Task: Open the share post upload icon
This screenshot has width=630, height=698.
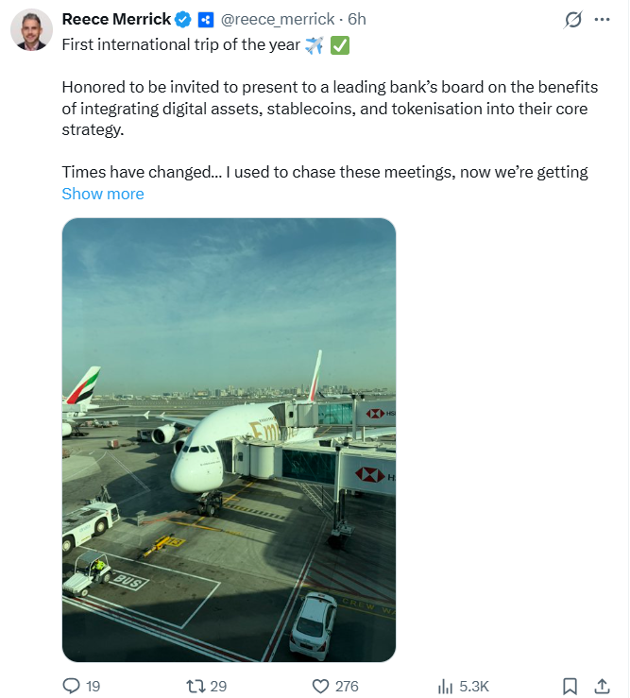Action: pyautogui.click(x=602, y=686)
